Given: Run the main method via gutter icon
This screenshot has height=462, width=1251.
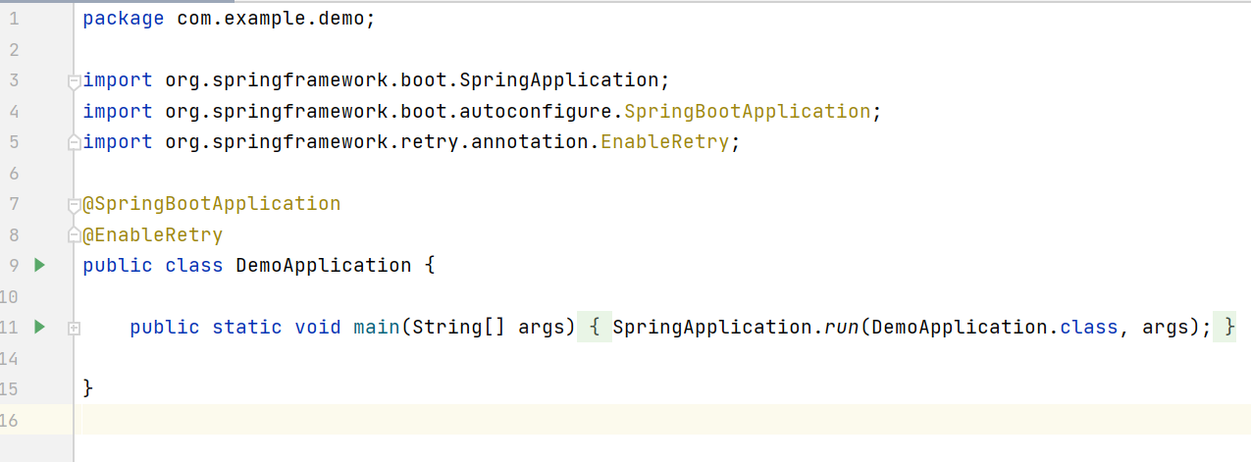Looking at the screenshot, I should point(39,327).
